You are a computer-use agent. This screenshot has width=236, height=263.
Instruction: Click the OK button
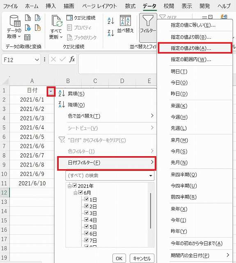(x=119, y=258)
